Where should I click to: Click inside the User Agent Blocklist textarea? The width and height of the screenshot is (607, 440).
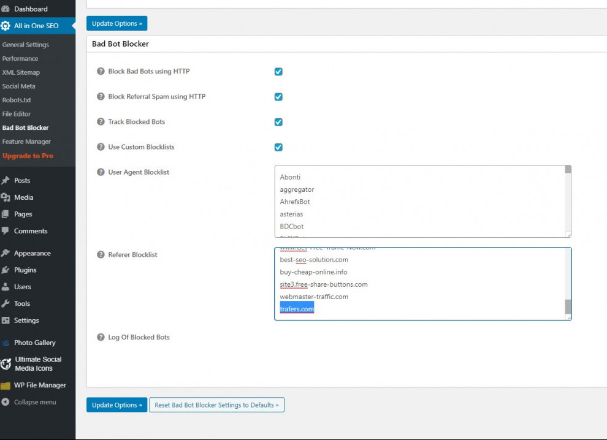[x=422, y=201]
